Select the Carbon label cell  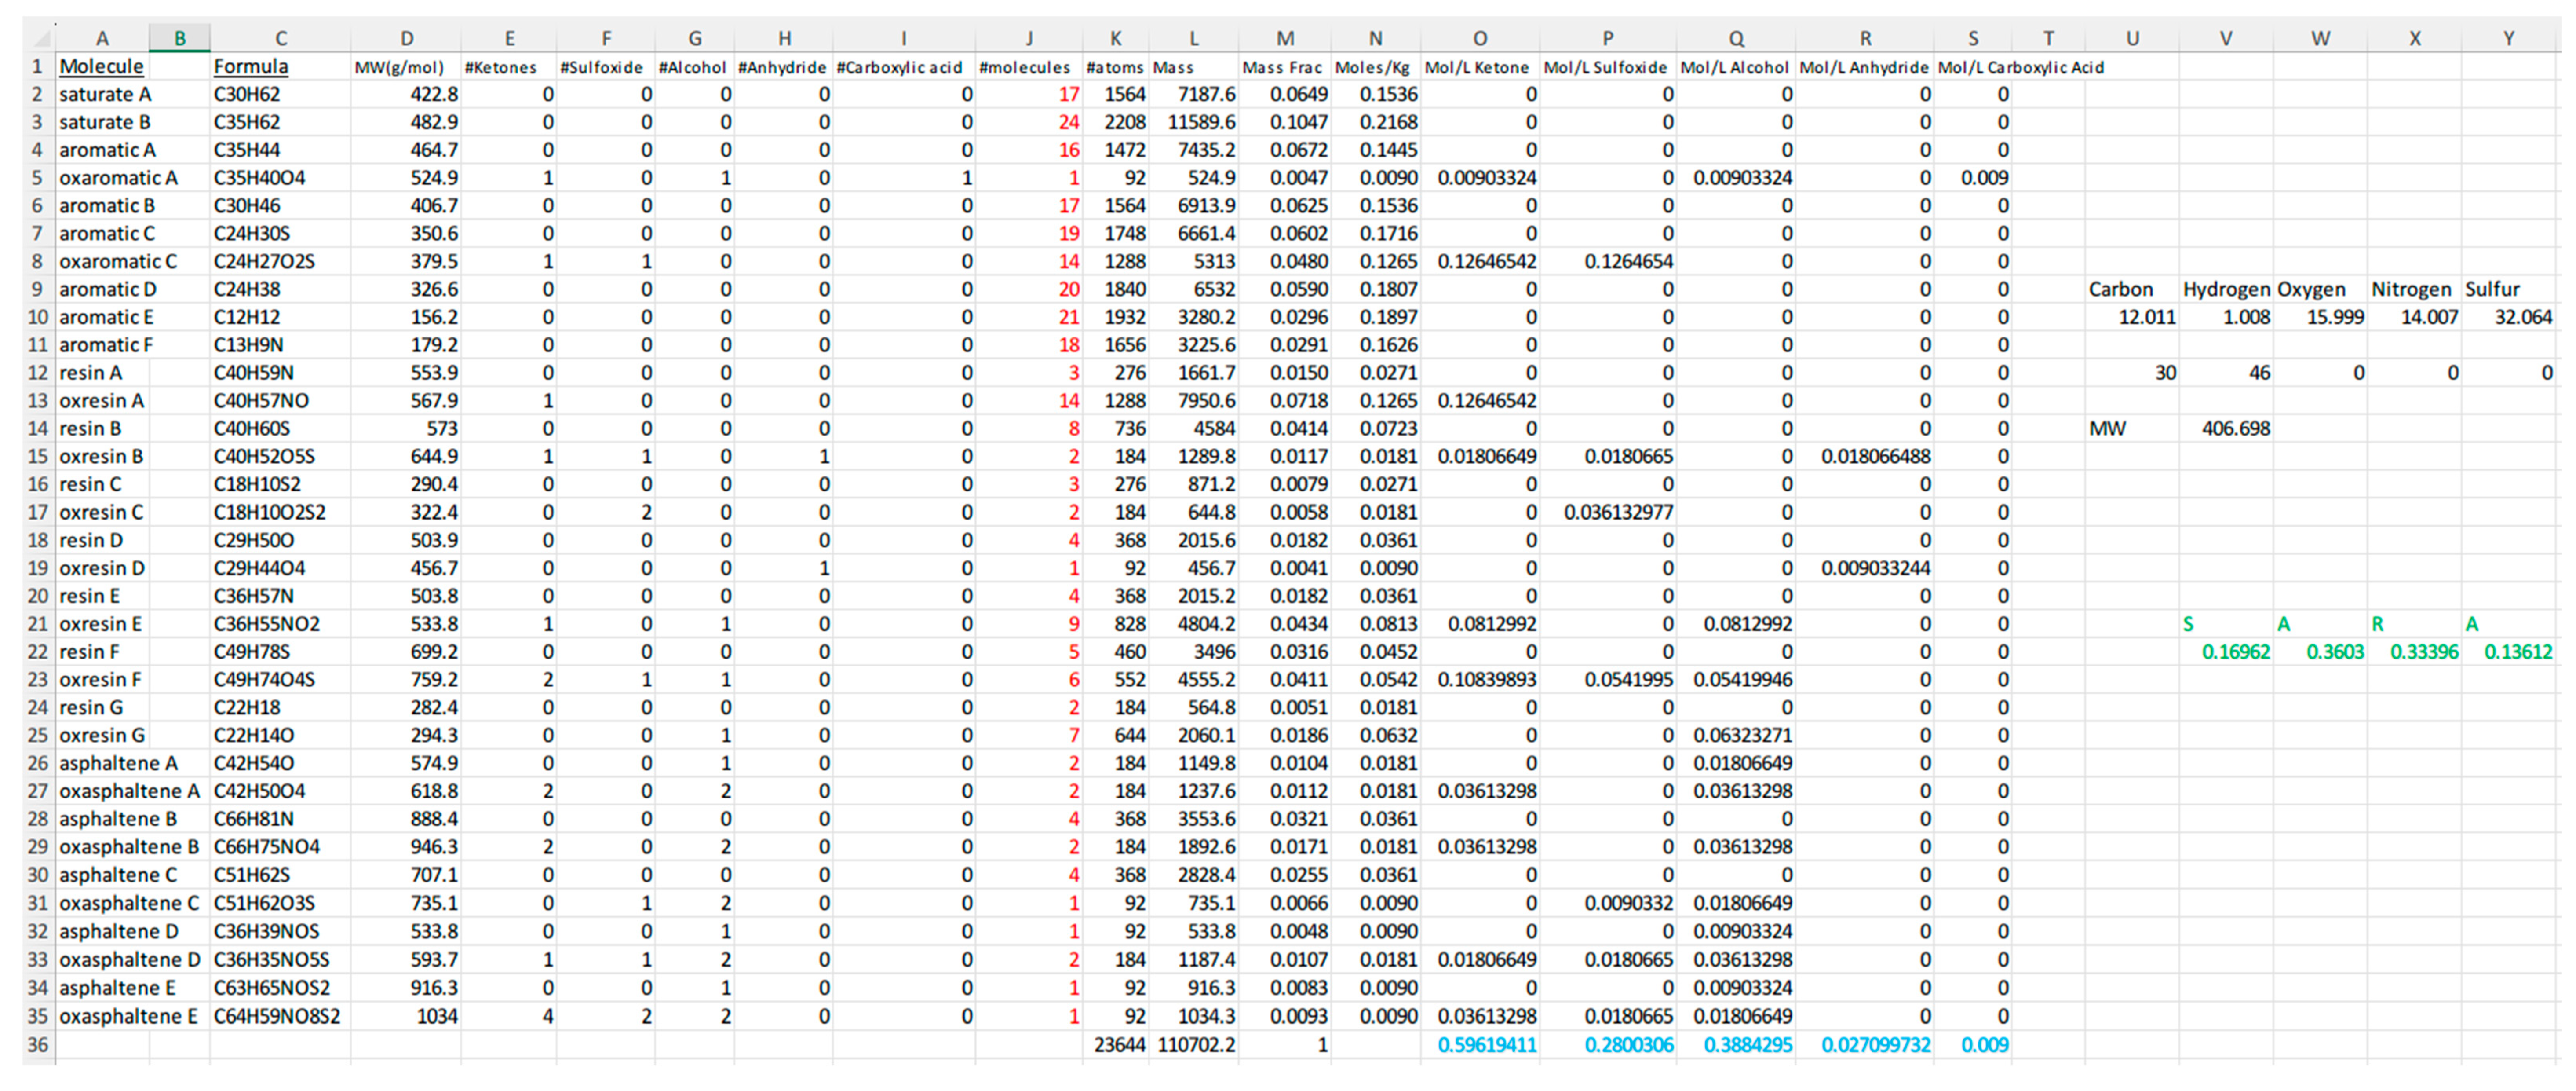pos(2120,290)
